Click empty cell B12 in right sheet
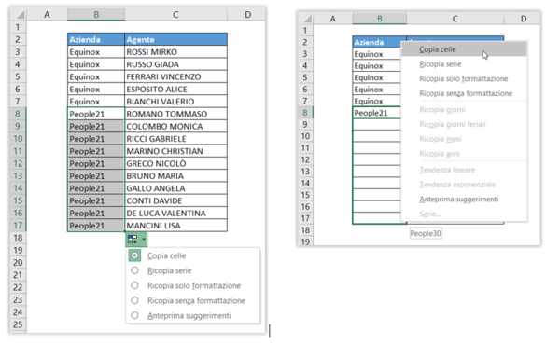Screen dimensions: 560x345 377,159
